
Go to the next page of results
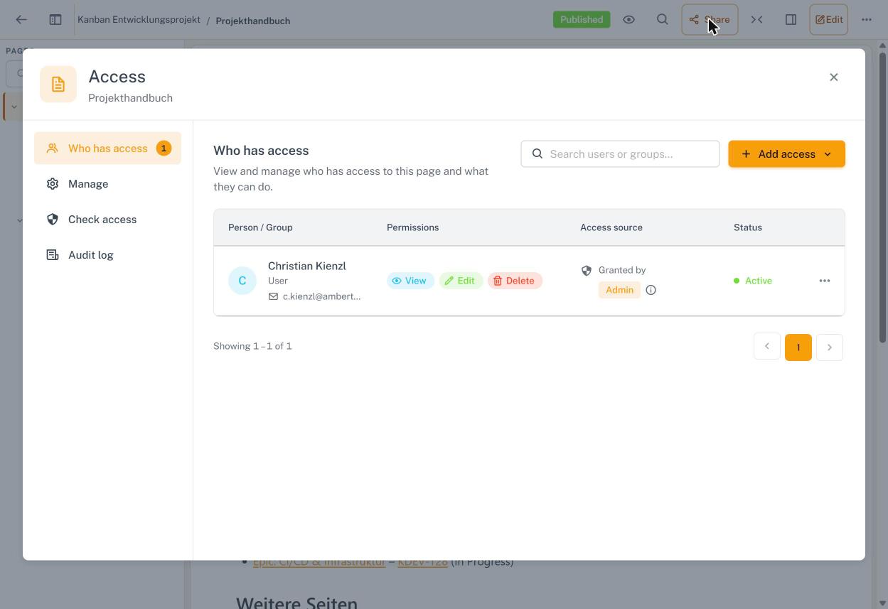(x=830, y=347)
